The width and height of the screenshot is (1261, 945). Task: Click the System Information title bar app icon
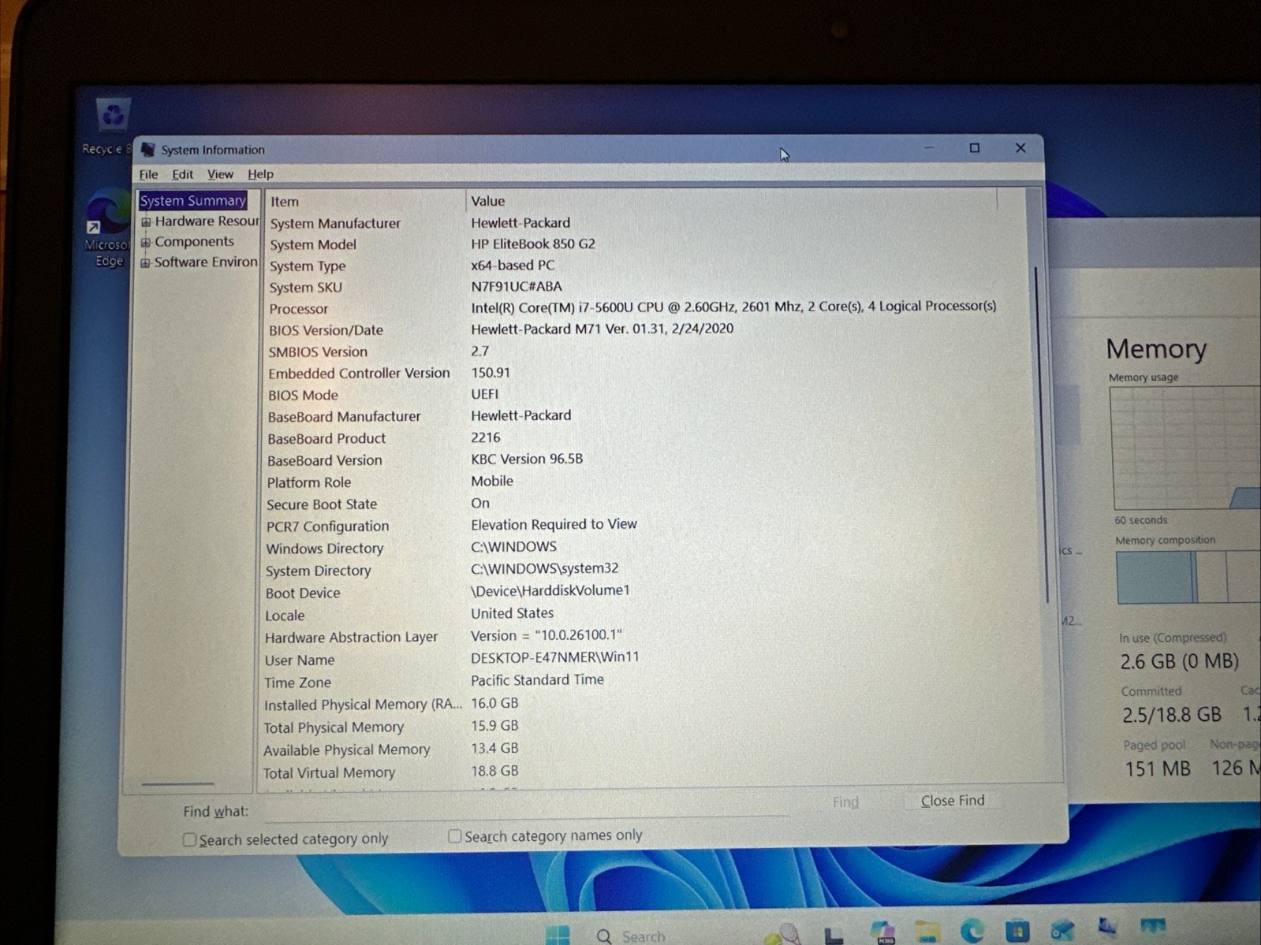pos(147,150)
